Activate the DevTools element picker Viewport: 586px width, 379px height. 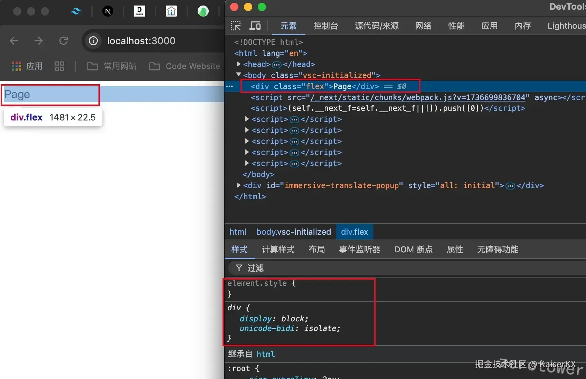pos(236,26)
